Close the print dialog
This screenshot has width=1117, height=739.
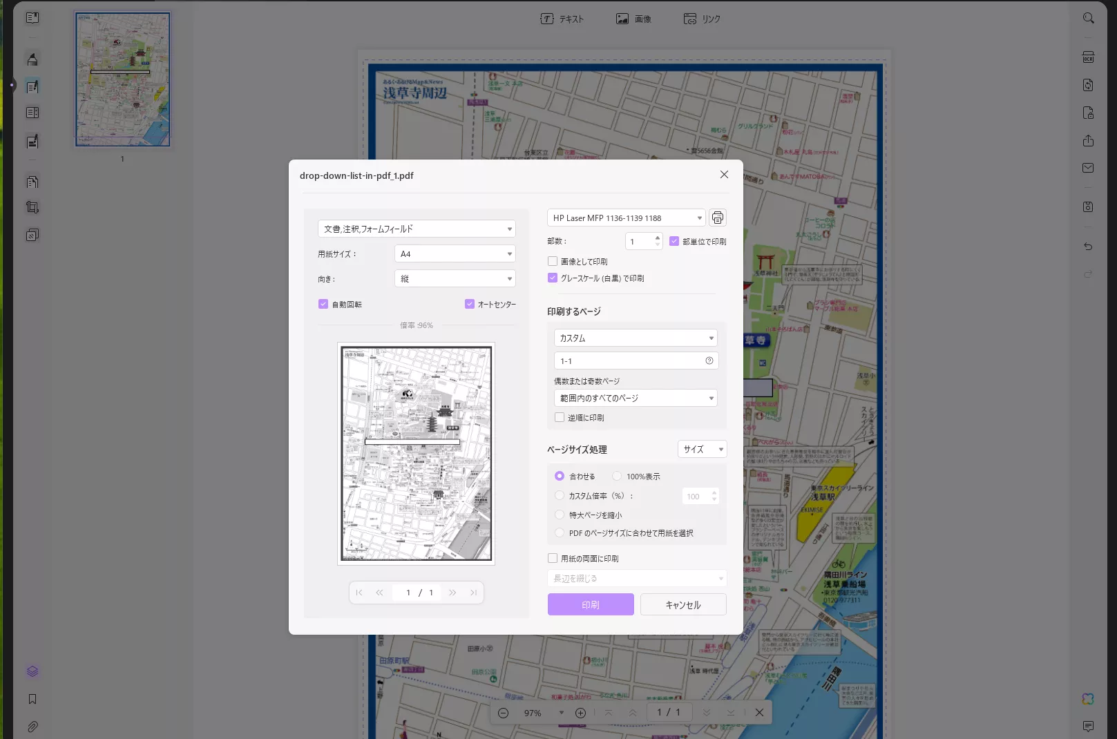pyautogui.click(x=724, y=175)
